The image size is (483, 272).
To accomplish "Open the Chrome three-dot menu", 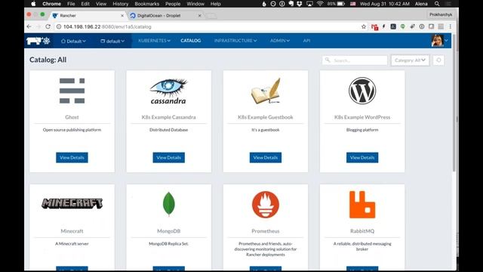I will (450, 27).
